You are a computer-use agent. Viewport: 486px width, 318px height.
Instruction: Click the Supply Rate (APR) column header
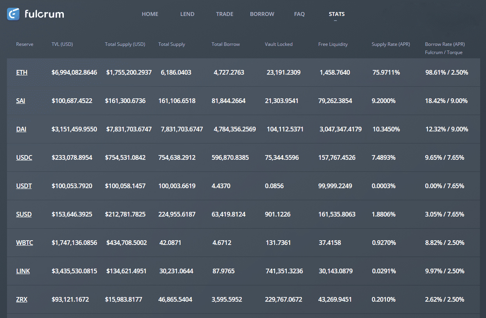coord(391,44)
